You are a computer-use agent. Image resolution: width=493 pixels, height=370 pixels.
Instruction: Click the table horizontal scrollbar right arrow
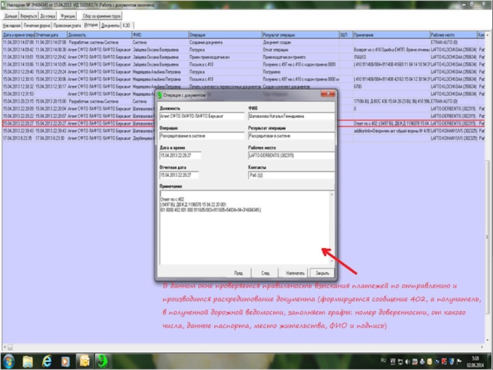point(482,347)
